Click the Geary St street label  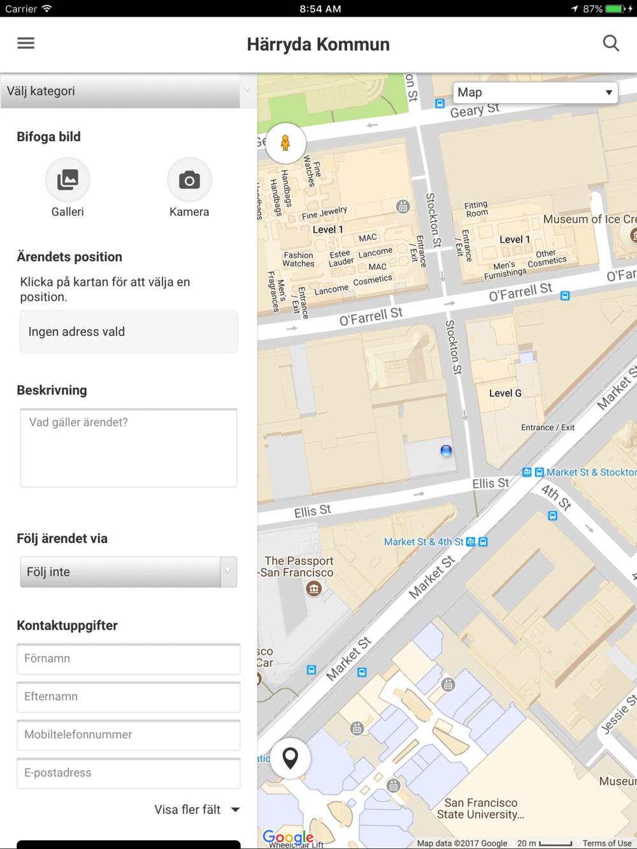pos(475,110)
